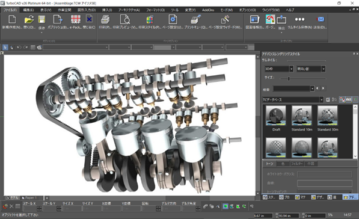Open a file with the yellow folder icon
Image resolution: width=359 pixels, height=219 pixels.
point(29,19)
